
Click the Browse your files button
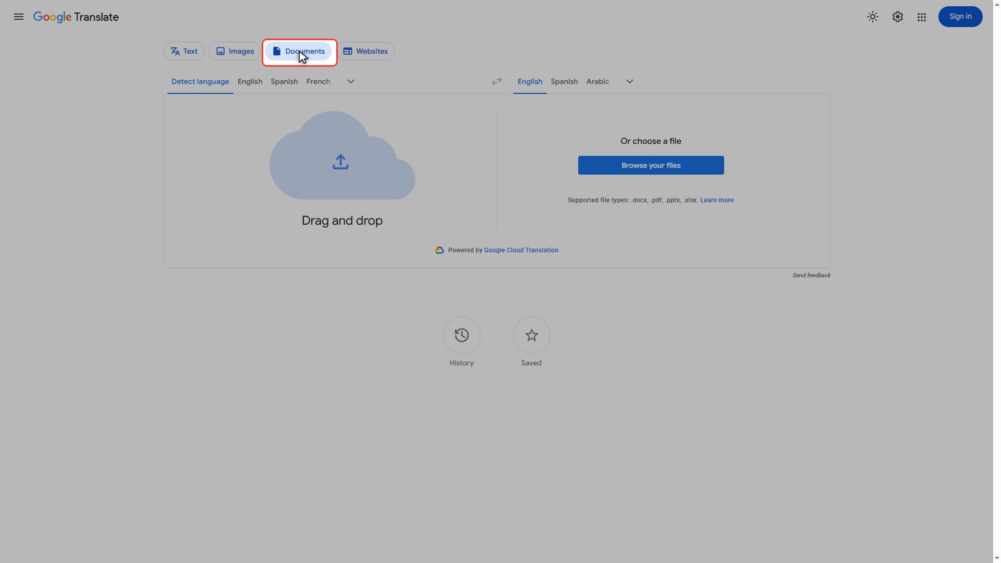pyautogui.click(x=651, y=165)
